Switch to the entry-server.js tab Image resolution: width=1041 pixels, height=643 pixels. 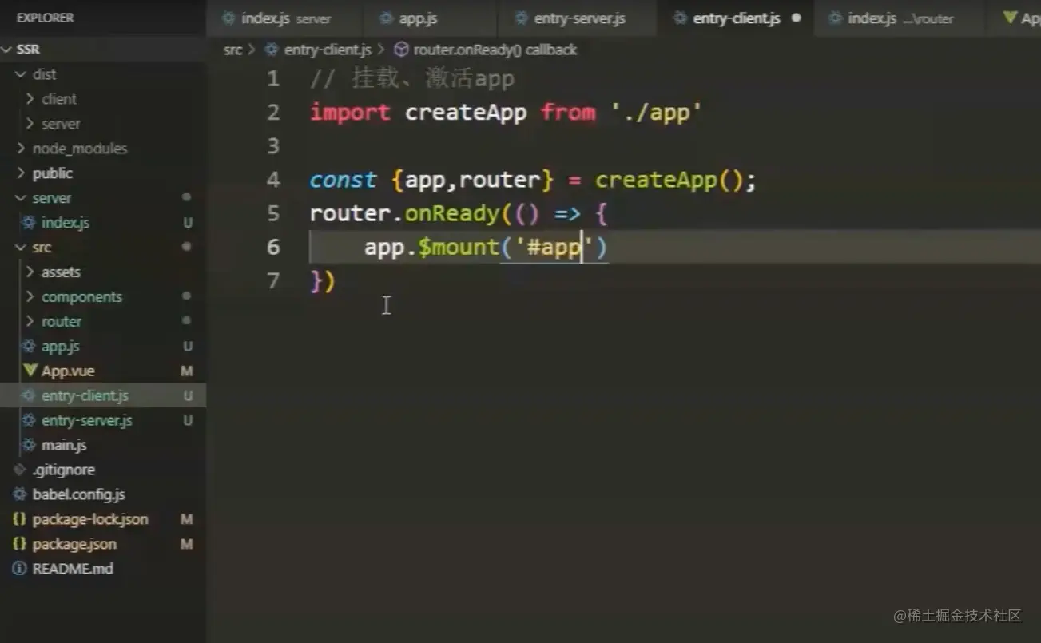(x=578, y=18)
